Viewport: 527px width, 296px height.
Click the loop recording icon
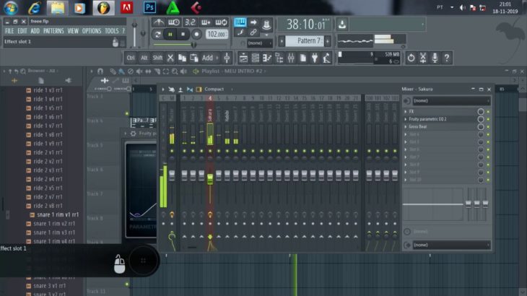click(x=221, y=22)
